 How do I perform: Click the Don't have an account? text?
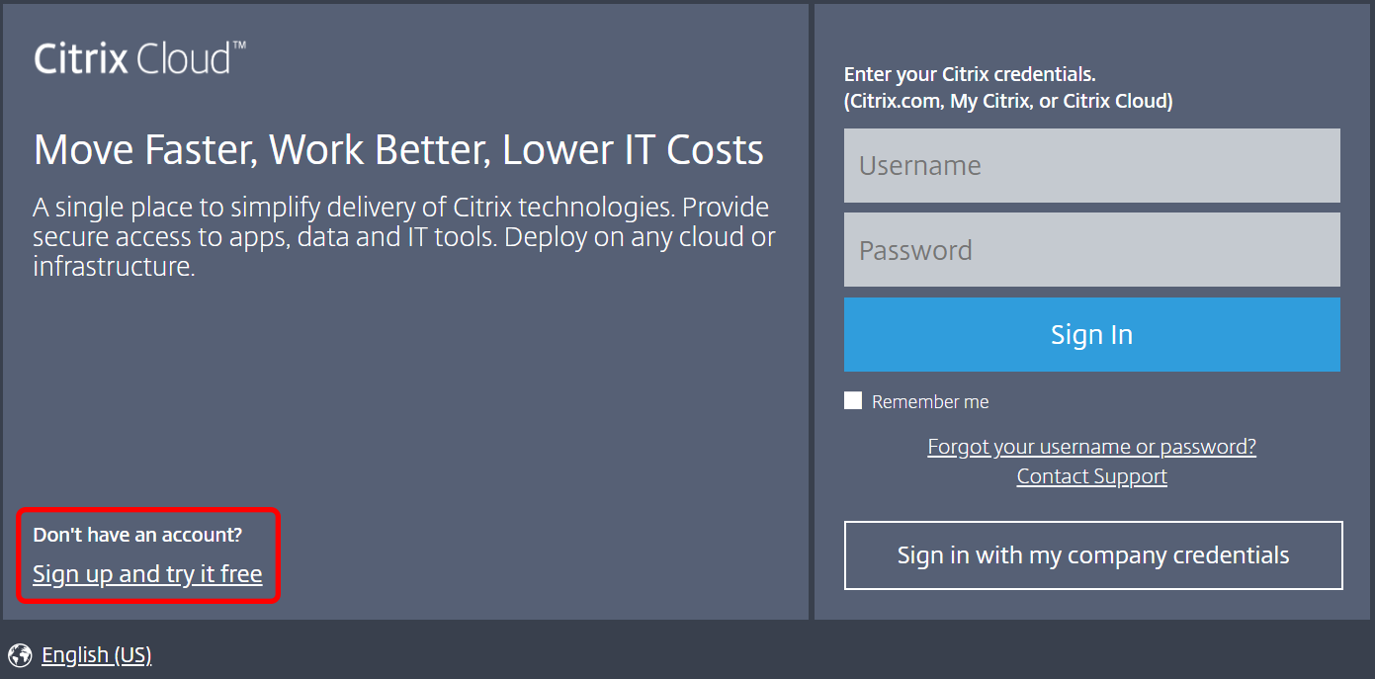click(137, 535)
